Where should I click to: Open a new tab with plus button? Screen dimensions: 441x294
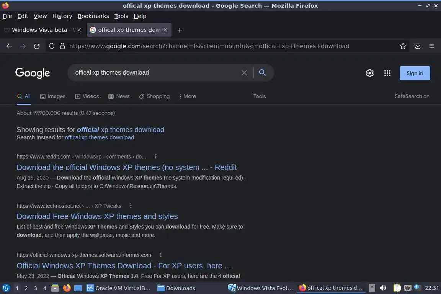click(180, 30)
